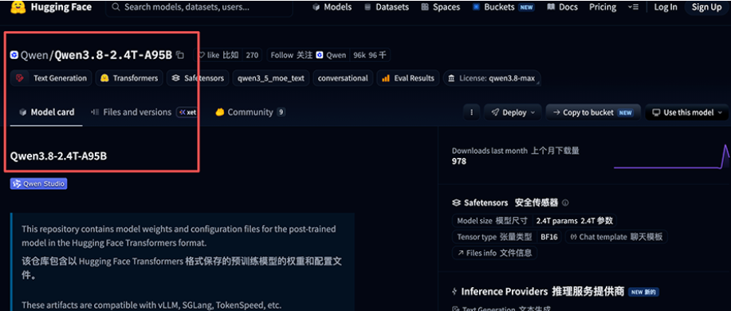The height and width of the screenshot is (311, 731).
Task: Open the 270 likes count
Action: [x=252, y=55]
